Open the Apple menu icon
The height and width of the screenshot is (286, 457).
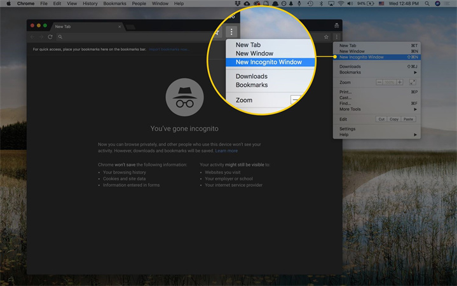point(9,4)
